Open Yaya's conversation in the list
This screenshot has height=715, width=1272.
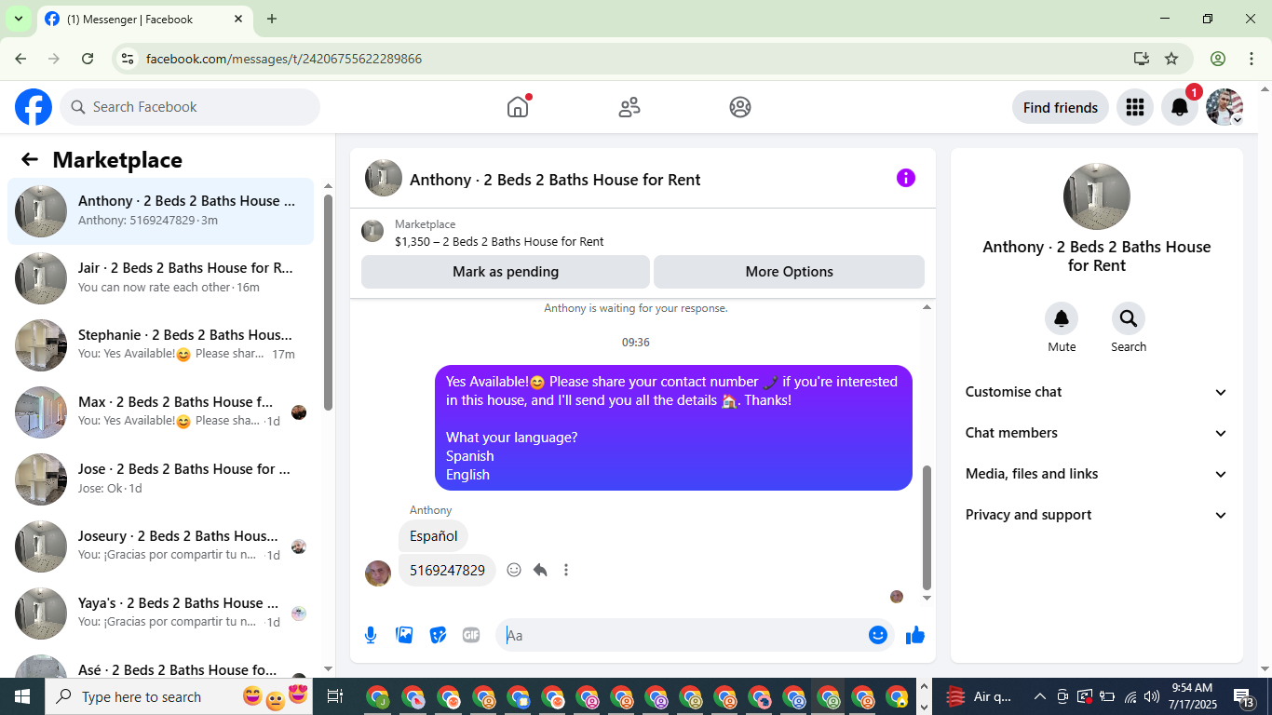[160, 614]
